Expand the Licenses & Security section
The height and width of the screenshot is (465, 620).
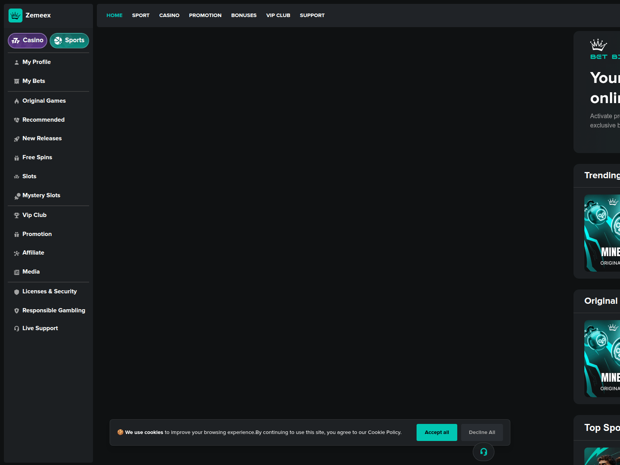pos(50,291)
